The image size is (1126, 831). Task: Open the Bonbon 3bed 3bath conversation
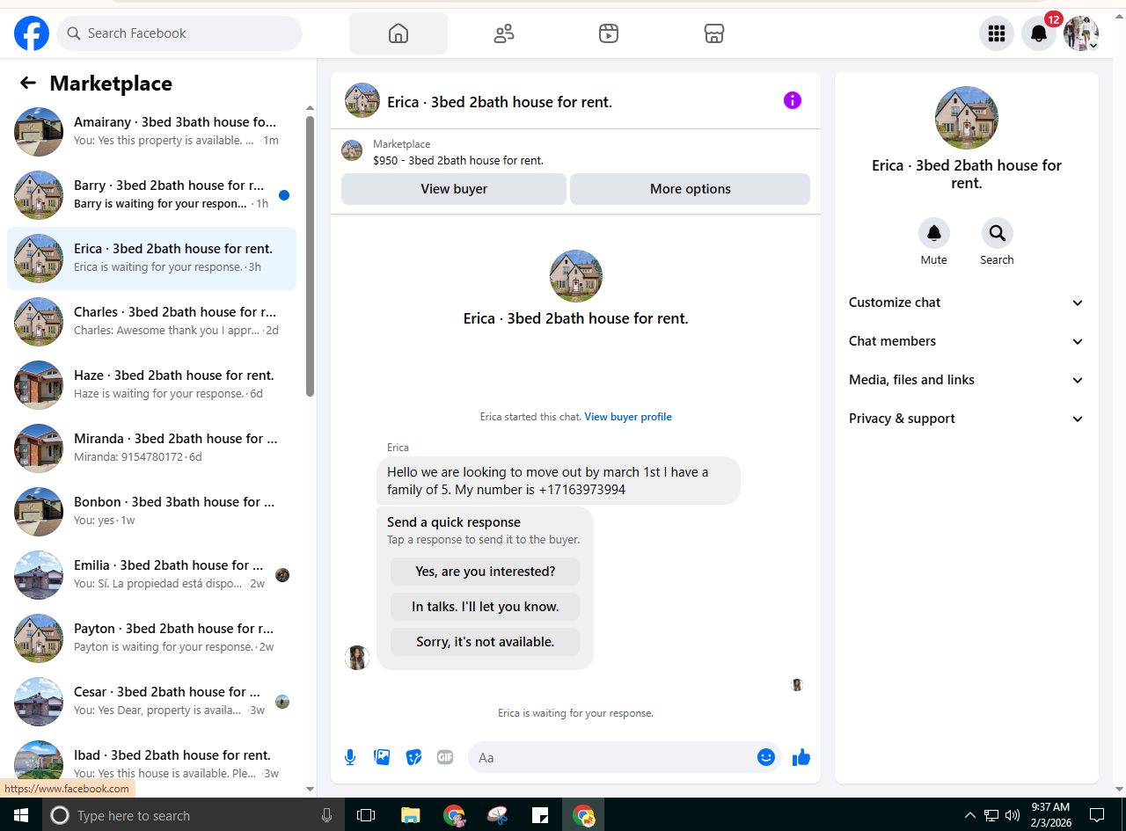tap(152, 512)
